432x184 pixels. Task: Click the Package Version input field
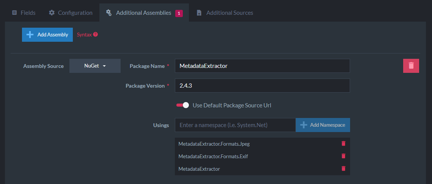pos(262,86)
